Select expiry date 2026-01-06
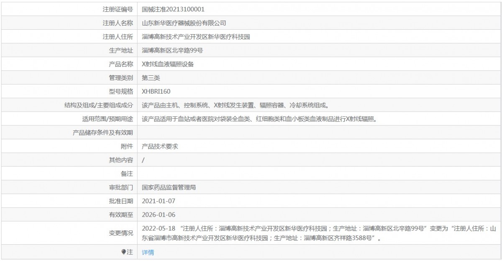Screen dimensions: 502x261 coord(159,215)
